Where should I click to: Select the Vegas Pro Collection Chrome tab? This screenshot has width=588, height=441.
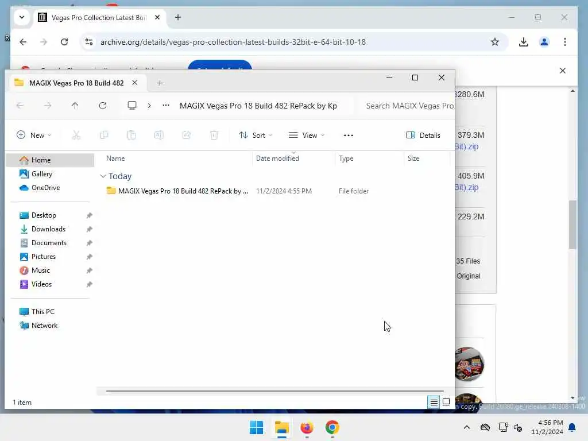click(99, 18)
